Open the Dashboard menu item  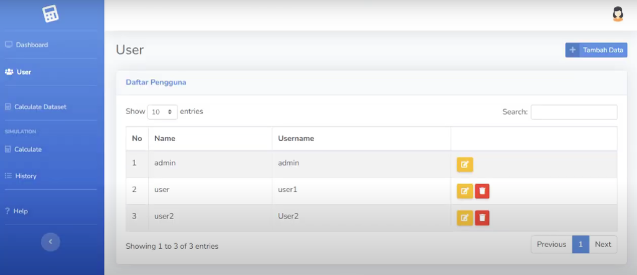32,45
